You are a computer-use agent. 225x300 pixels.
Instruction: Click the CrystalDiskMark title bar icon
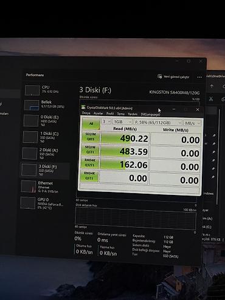pyautogui.click(x=83, y=107)
